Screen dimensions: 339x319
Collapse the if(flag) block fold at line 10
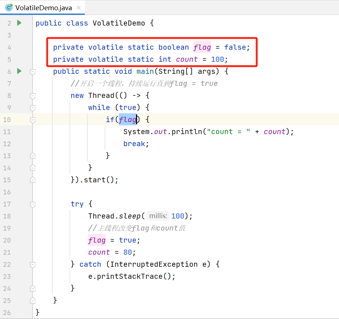33,120
